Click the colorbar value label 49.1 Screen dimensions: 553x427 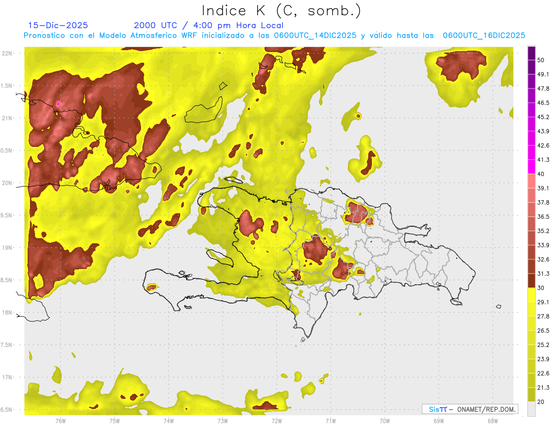pyautogui.click(x=543, y=74)
